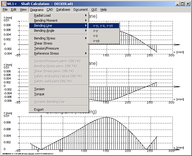Screen dimensions: 192x156
Task: Choose the Torsion diagram entry
Action: click(39, 89)
